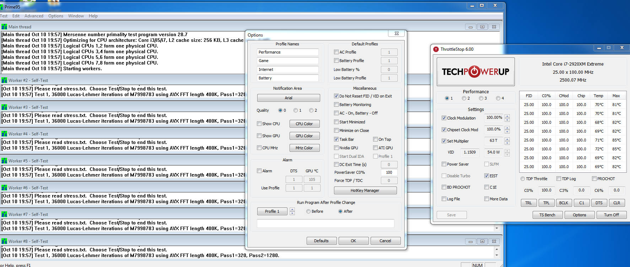Toggle the EIST checkbox
This screenshot has width=630, height=267.
point(486,176)
